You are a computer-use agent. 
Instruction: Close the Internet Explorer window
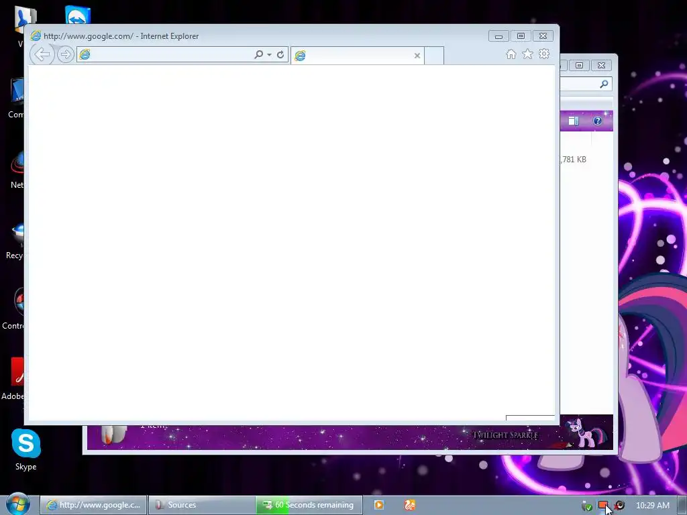coord(543,36)
